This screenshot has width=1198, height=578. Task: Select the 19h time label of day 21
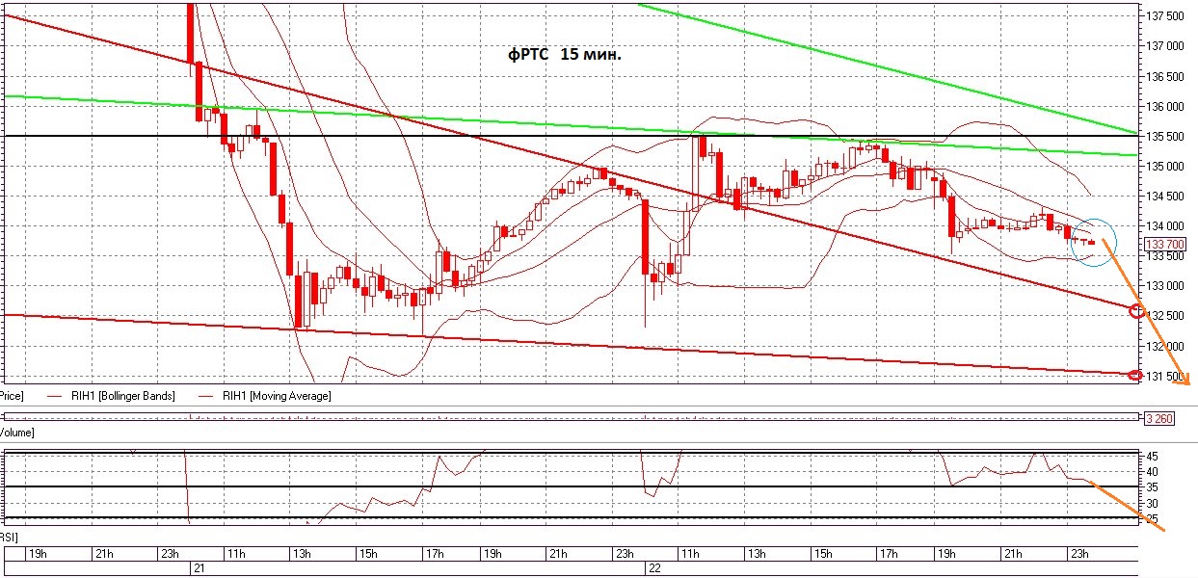[493, 554]
